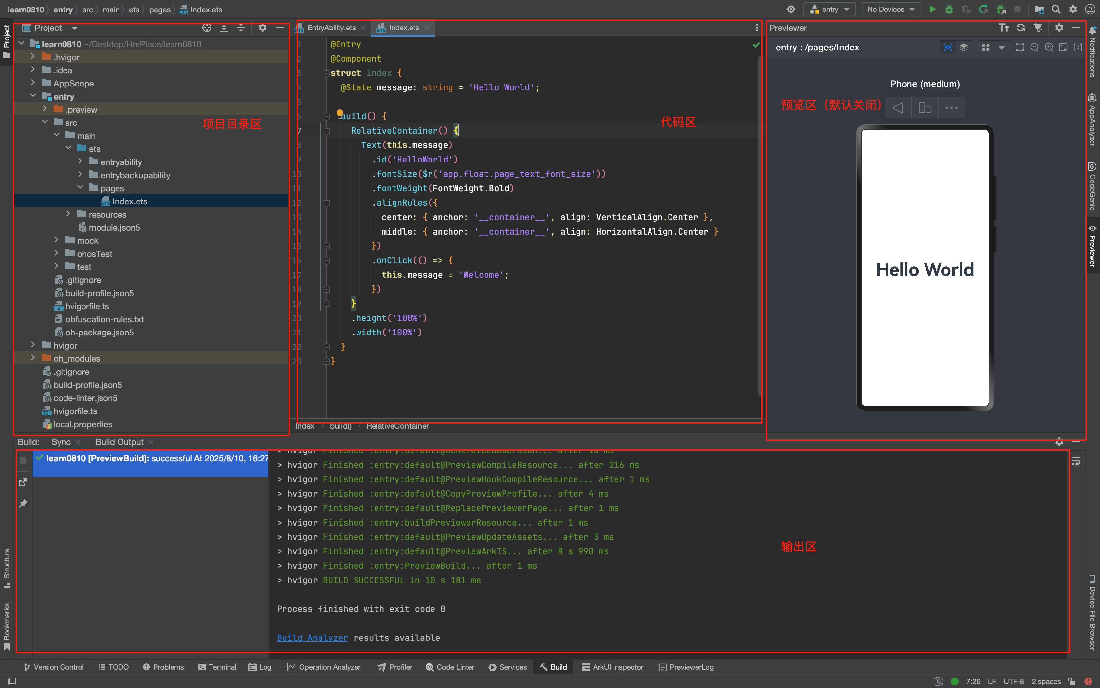
Task: Click the Build Analyzer link
Action: (x=313, y=638)
